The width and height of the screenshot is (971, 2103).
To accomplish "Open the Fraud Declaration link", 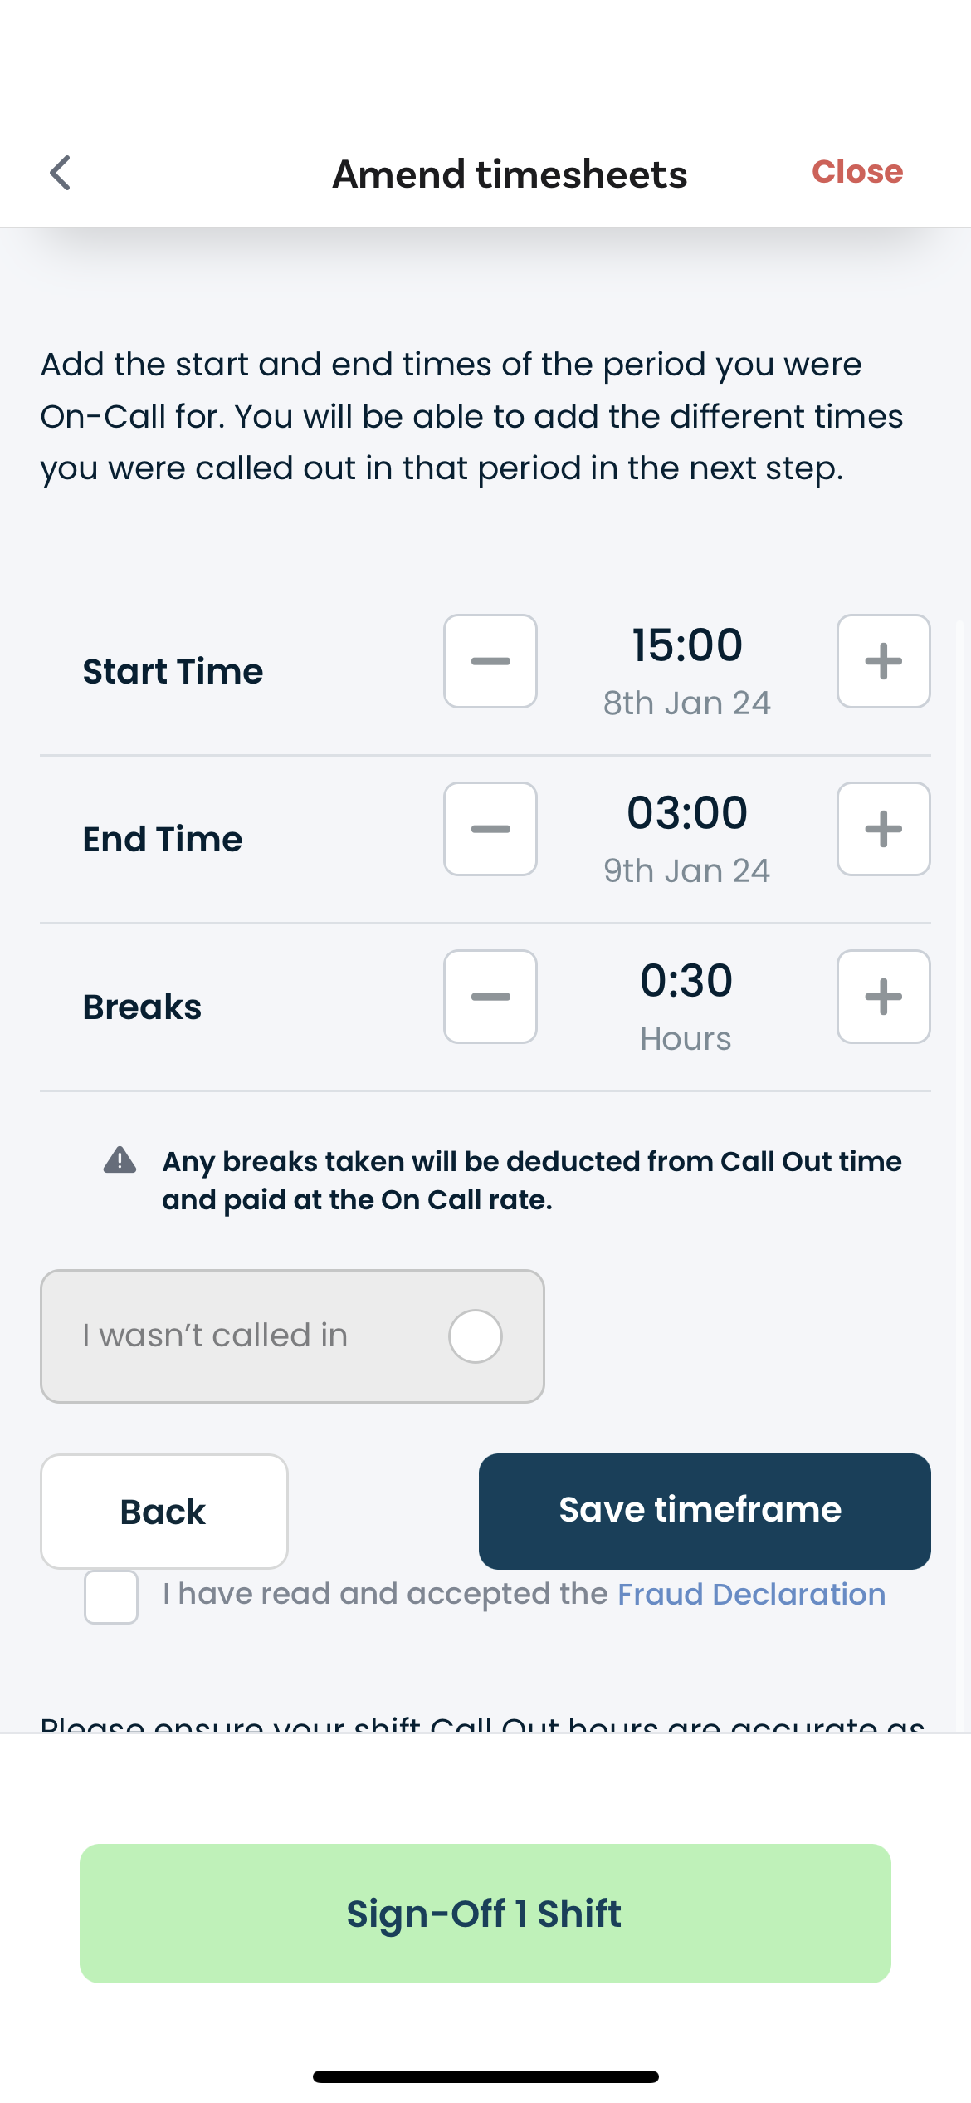I will (x=750, y=1593).
